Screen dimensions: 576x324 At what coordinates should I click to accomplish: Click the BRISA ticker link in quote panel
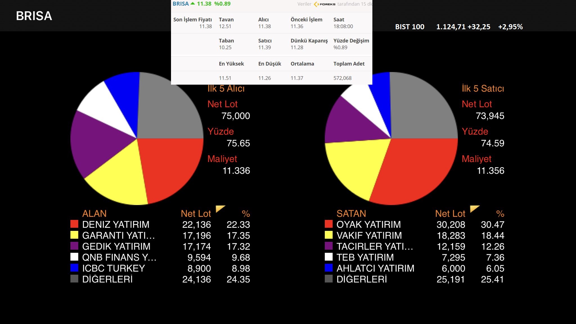[x=181, y=4]
